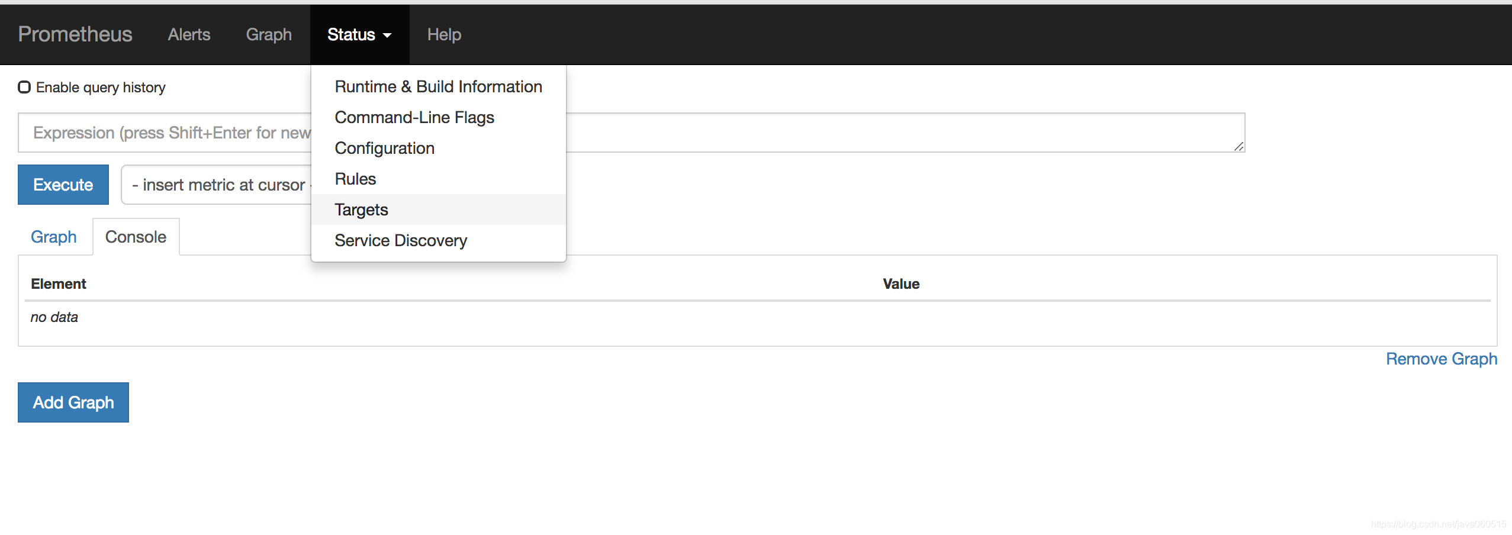Click the Remove Graph link
This screenshot has height=535, width=1512.
click(1442, 359)
